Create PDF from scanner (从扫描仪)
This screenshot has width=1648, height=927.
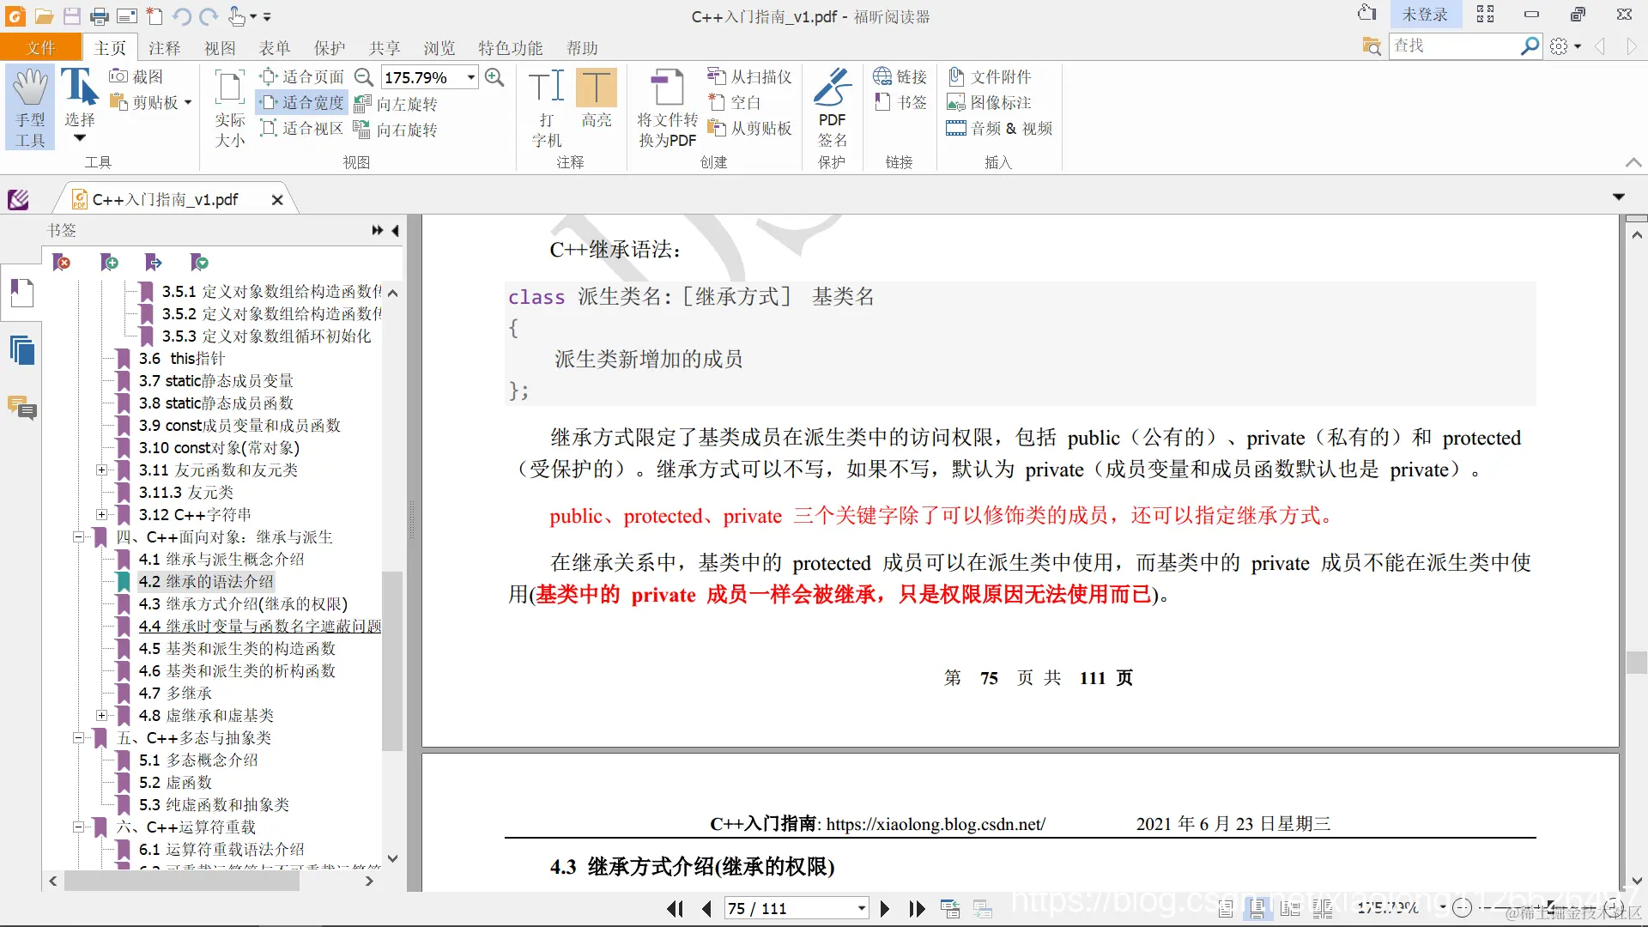(x=749, y=76)
